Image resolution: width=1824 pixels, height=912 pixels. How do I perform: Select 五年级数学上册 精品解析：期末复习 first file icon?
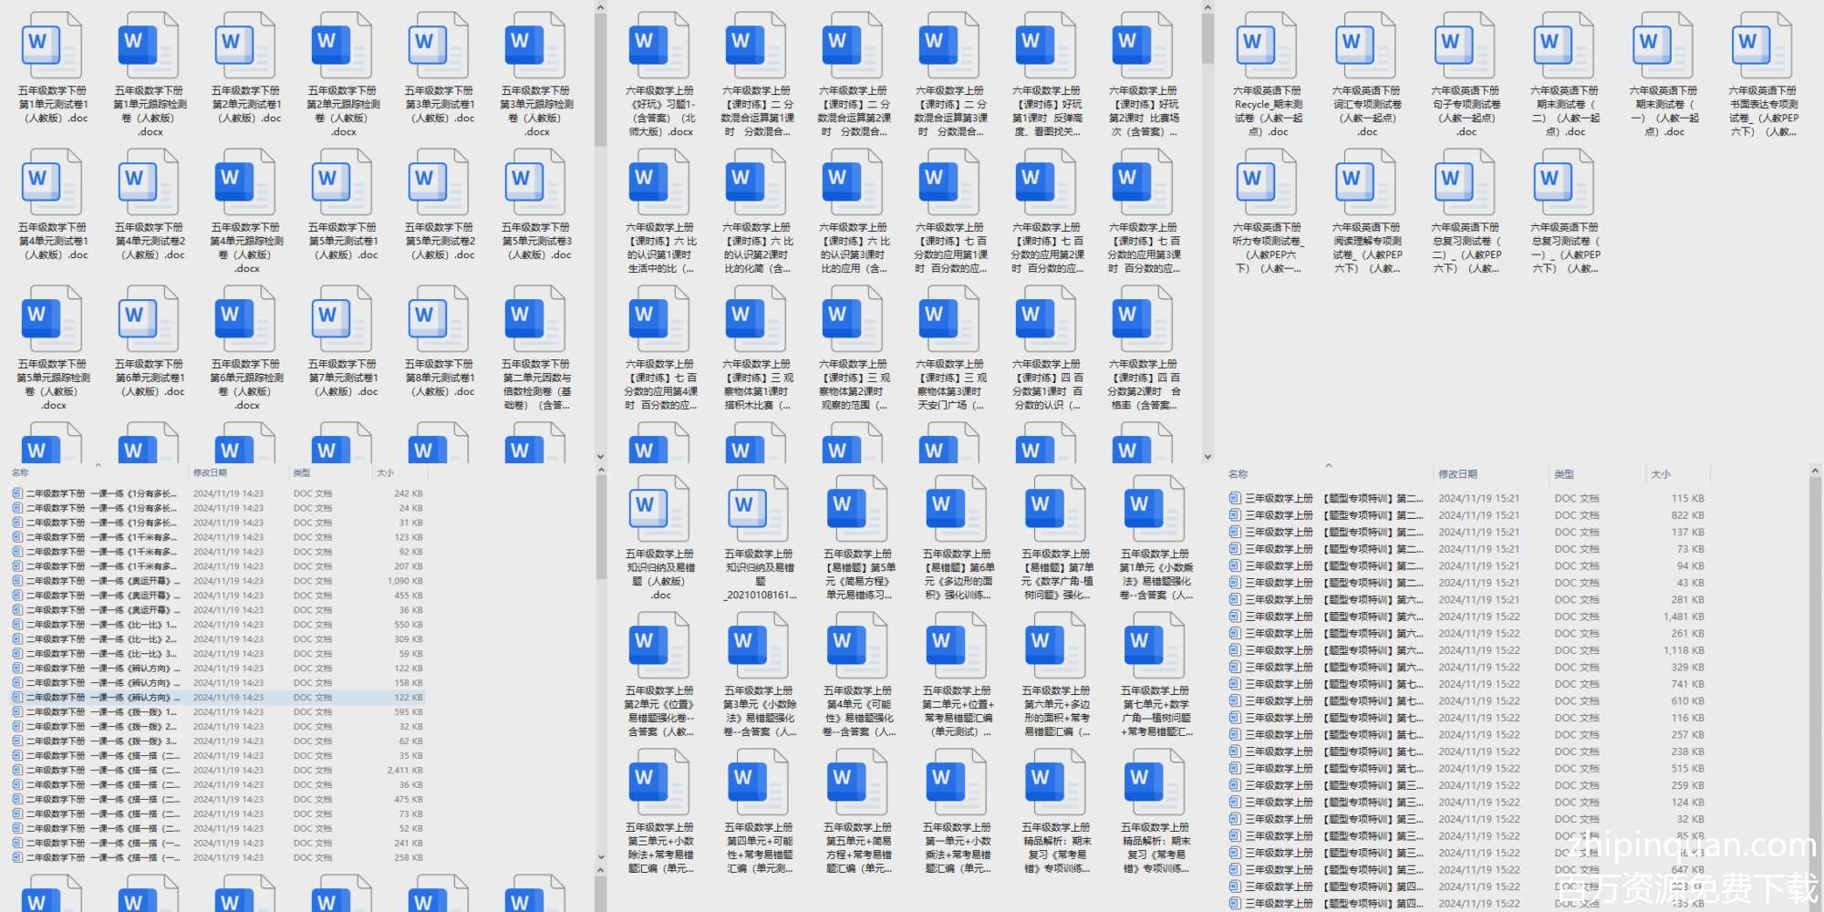coord(1055,782)
